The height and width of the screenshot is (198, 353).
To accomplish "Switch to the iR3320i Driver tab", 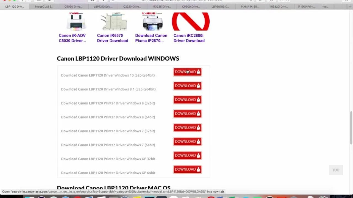I will (x=279, y=7).
